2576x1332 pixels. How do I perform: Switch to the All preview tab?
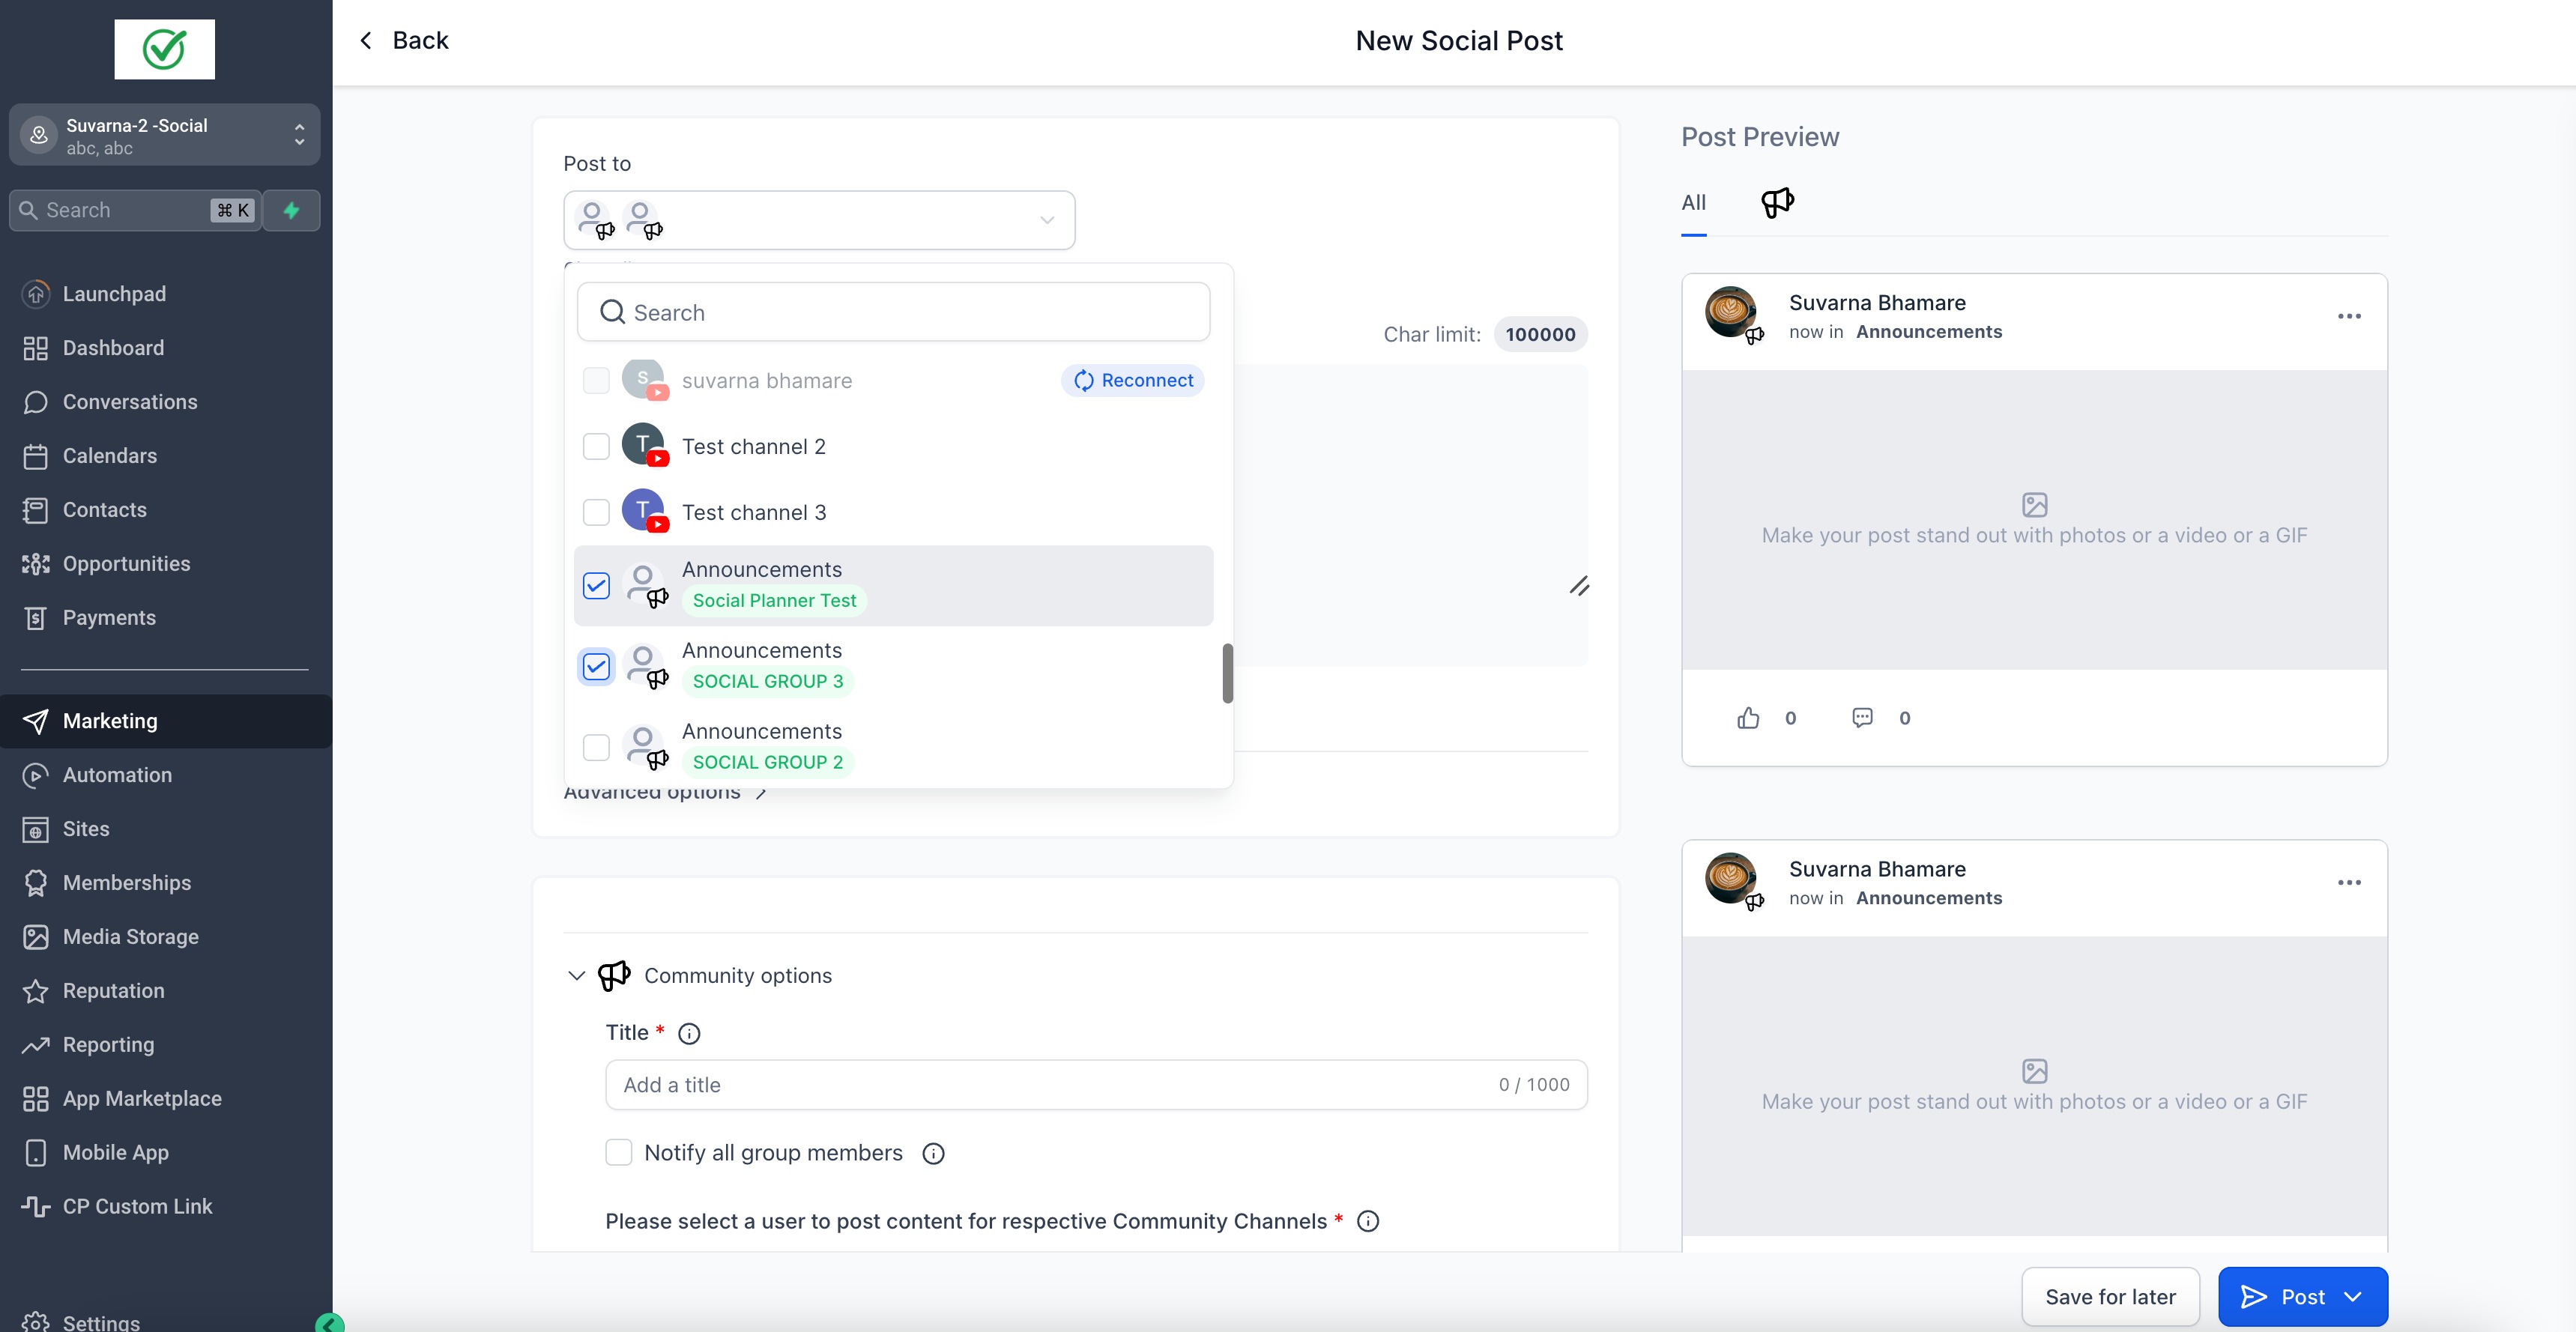tap(1693, 203)
